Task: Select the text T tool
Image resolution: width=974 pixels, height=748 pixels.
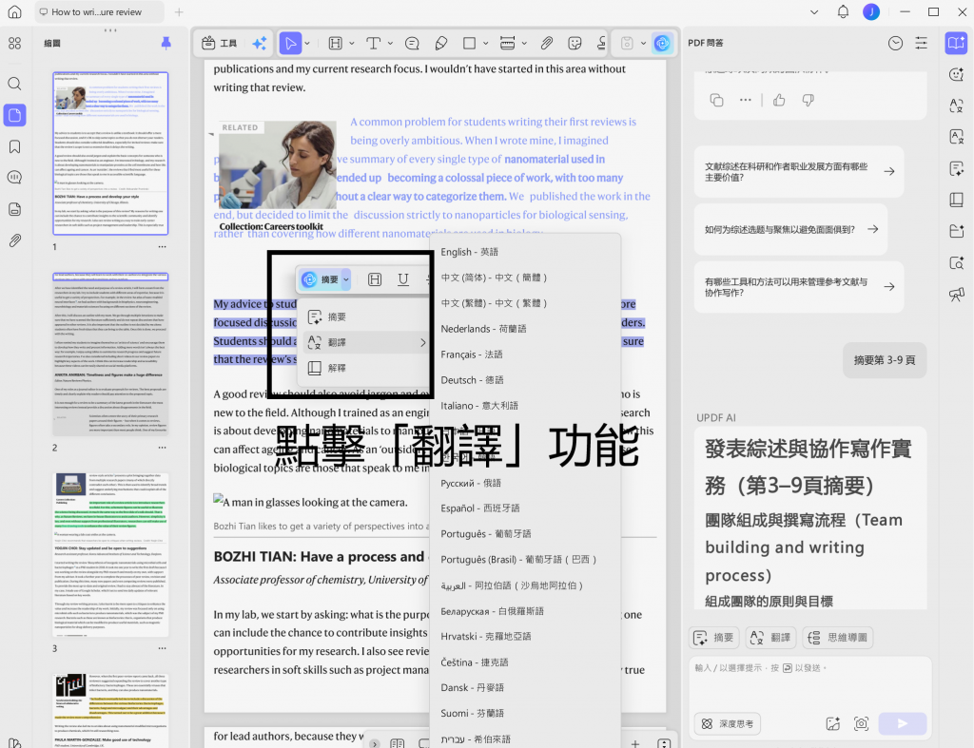Action: [x=373, y=43]
